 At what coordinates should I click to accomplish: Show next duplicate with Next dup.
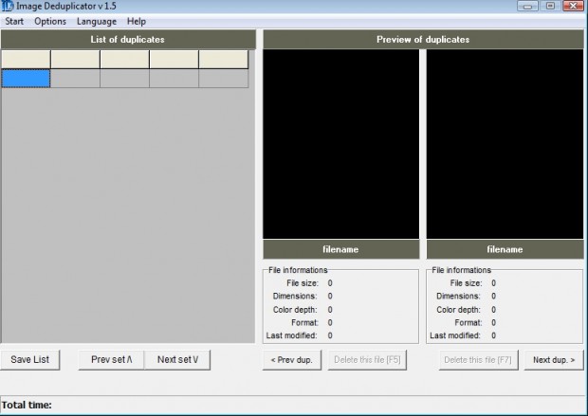pos(554,360)
